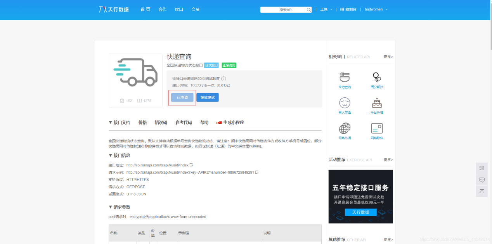Viewport: 492px width, 244px height.
Task: Click the 天行数据 banner in the ad
Action: (360, 212)
